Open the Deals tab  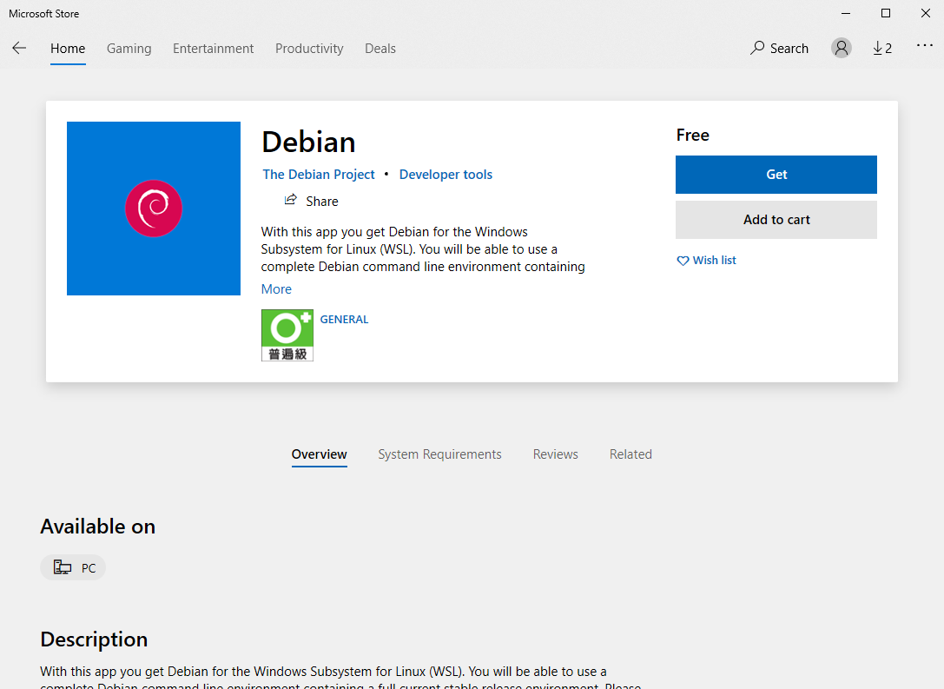coord(380,48)
